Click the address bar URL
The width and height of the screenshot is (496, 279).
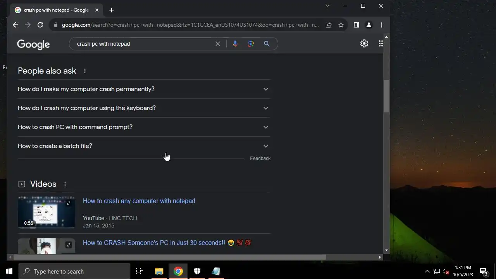click(190, 25)
